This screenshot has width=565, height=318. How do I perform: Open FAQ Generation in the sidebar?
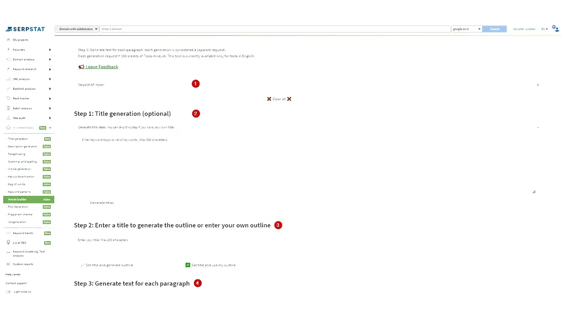pos(18,207)
